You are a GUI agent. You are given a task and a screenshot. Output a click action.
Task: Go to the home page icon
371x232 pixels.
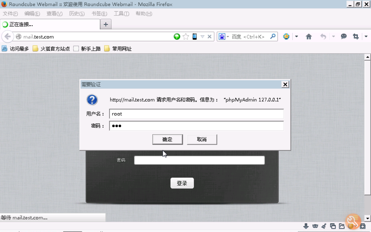tap(309, 37)
